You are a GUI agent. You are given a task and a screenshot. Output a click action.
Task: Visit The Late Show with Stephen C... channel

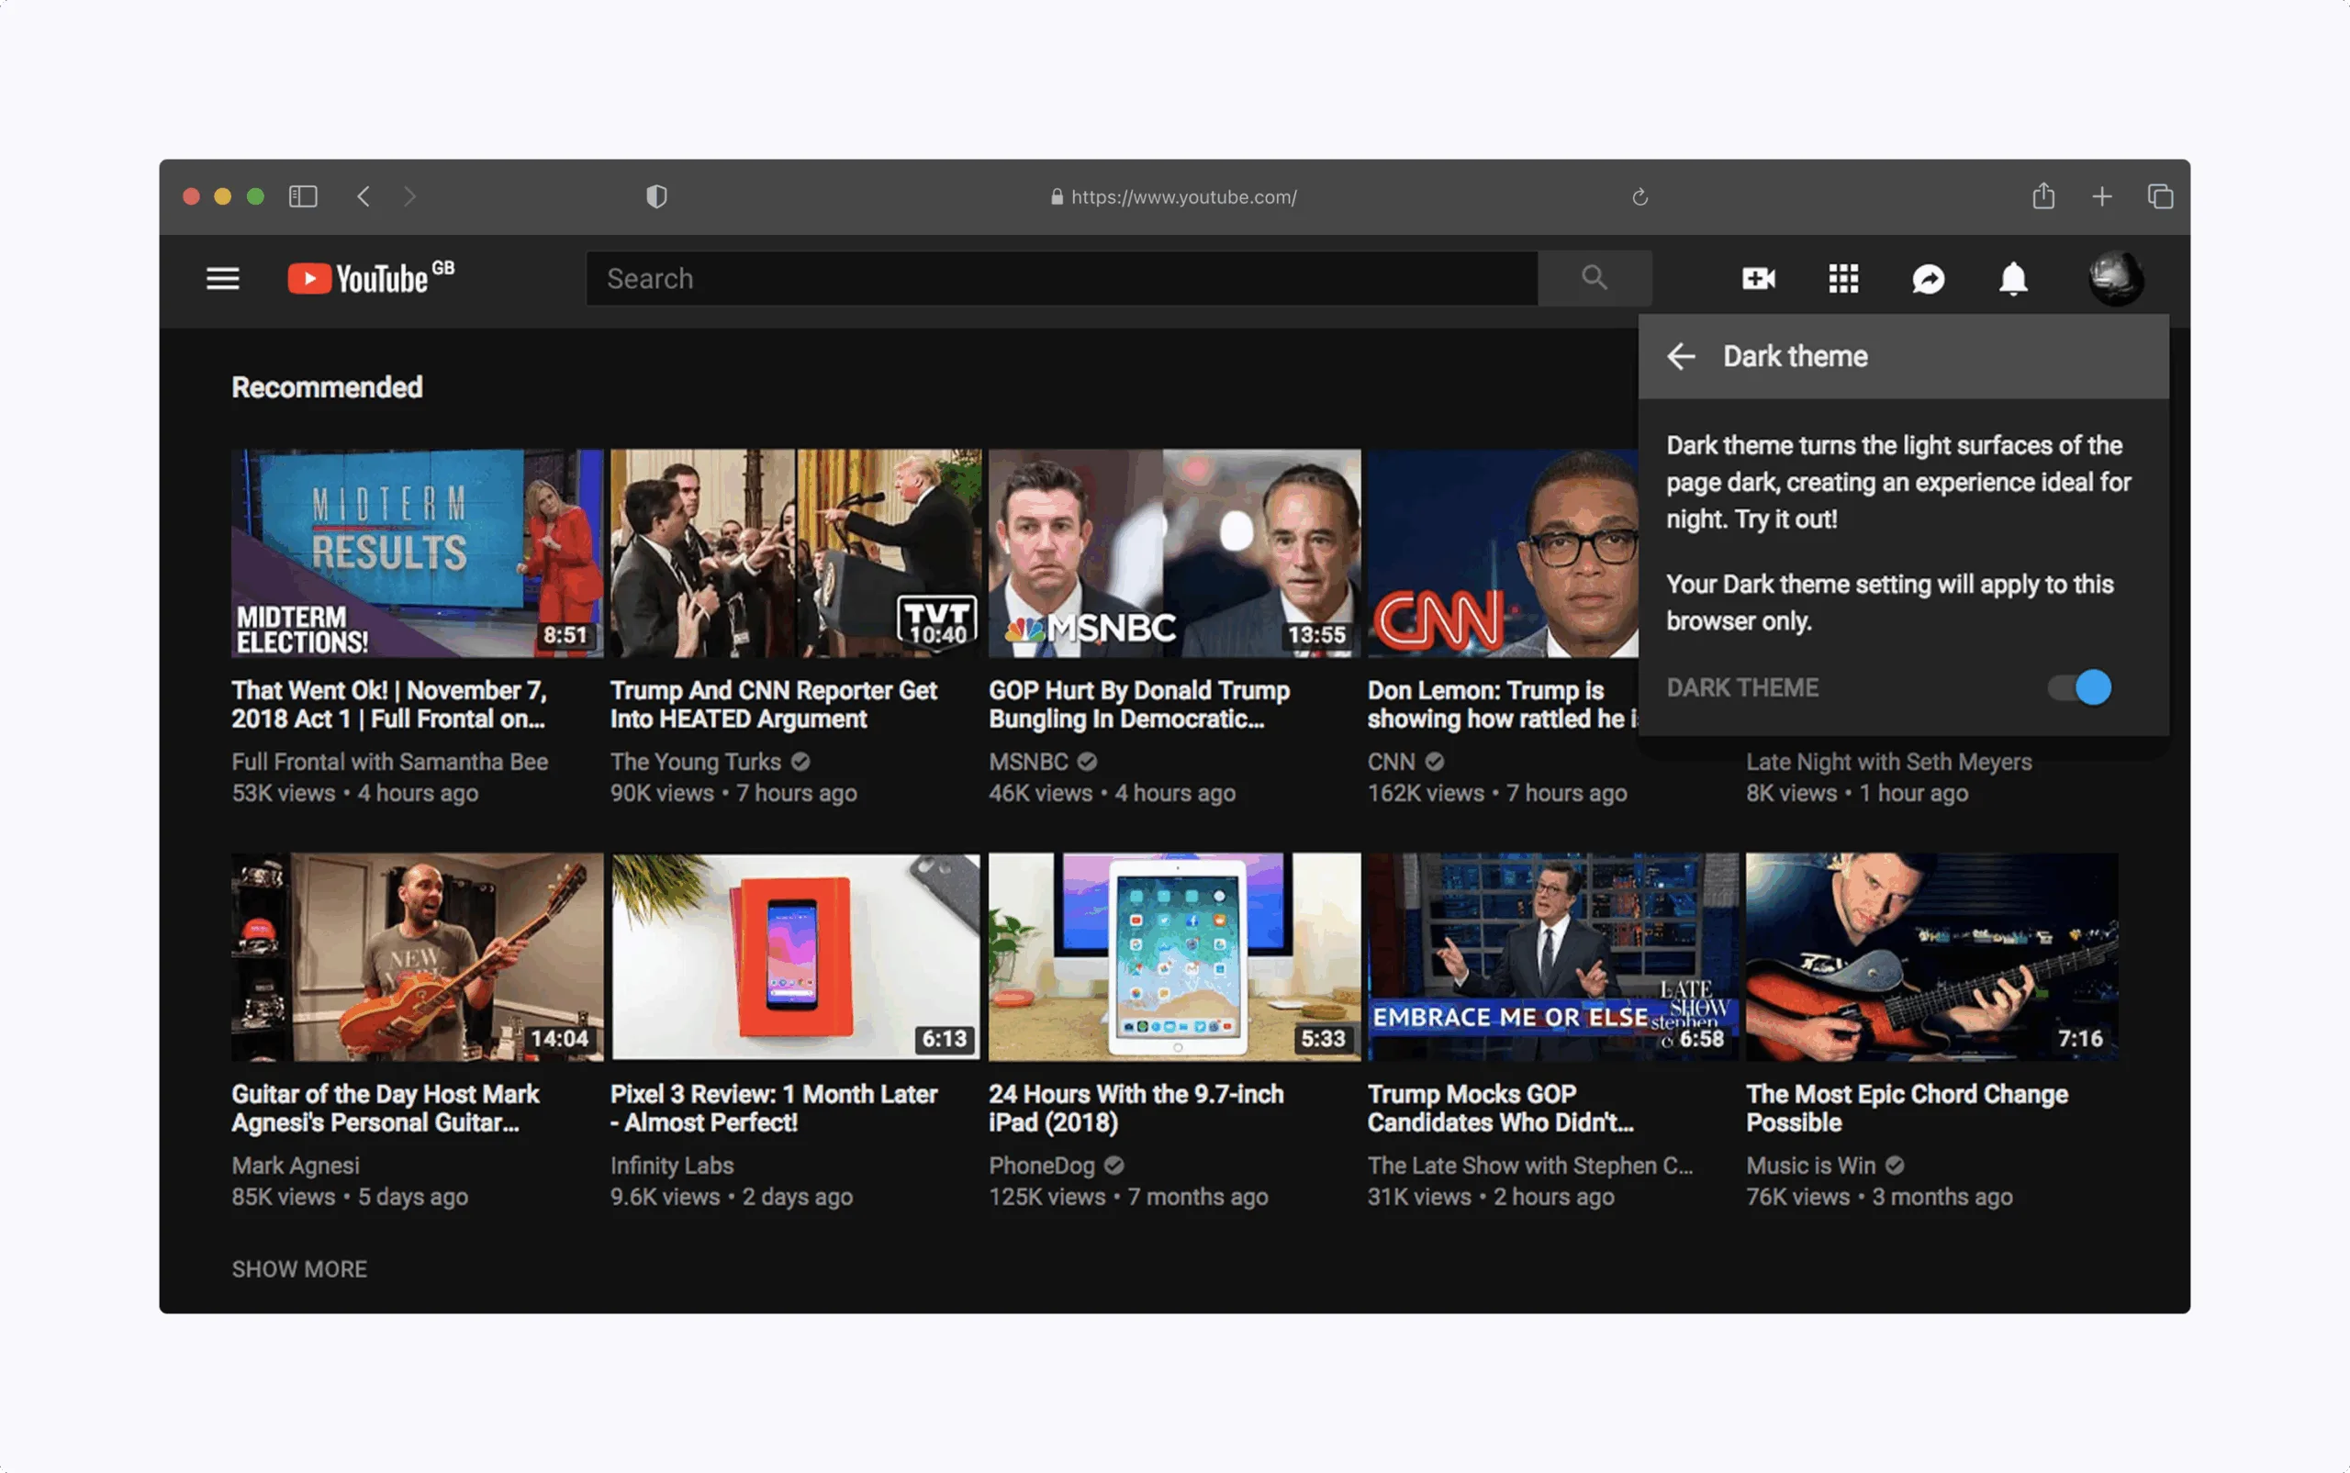point(1530,1166)
